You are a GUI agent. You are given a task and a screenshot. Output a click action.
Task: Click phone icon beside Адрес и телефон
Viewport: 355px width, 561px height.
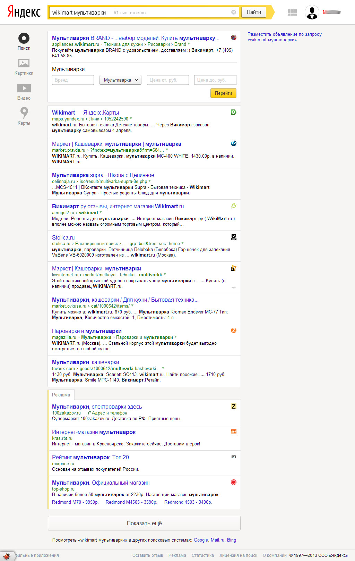(x=89, y=413)
